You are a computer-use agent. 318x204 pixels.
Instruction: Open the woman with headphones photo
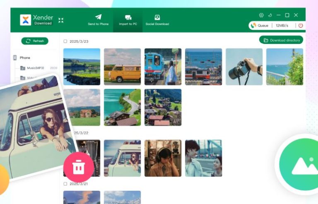click(163, 158)
